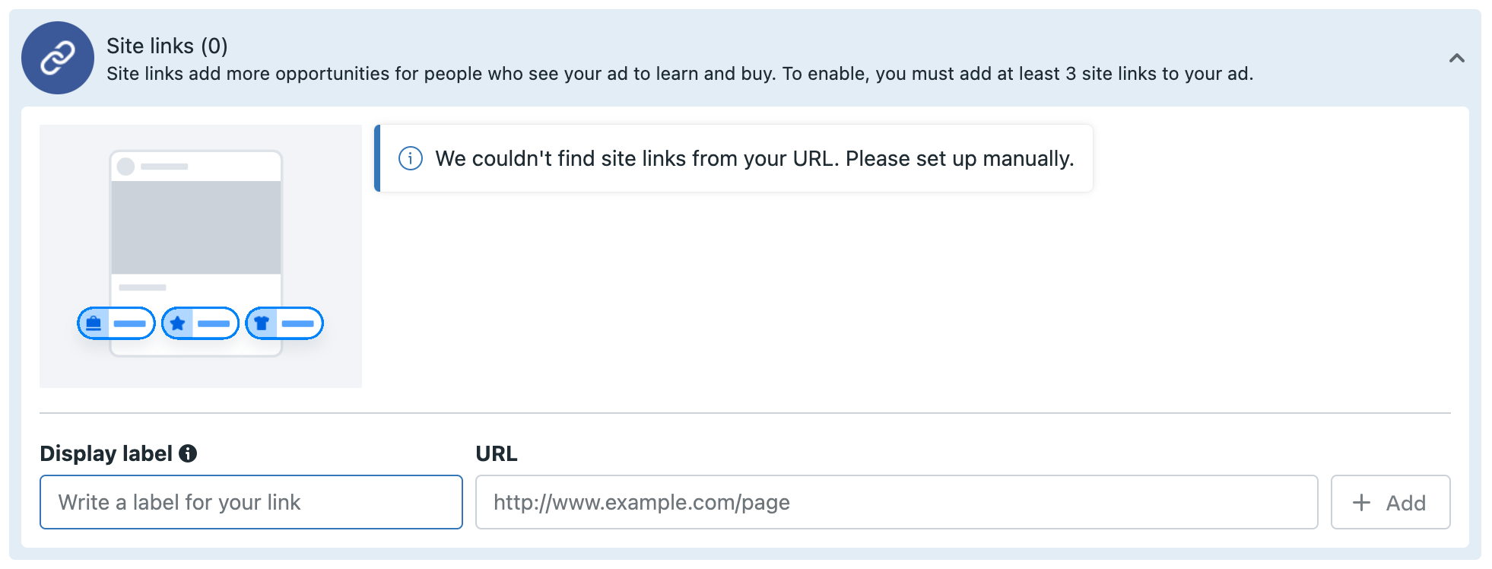Click the site links chain icon
This screenshot has height=569, width=1492.
[x=58, y=58]
